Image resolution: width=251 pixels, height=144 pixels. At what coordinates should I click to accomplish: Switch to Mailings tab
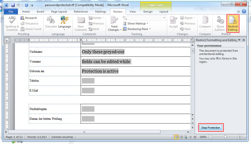[x=100, y=11]
